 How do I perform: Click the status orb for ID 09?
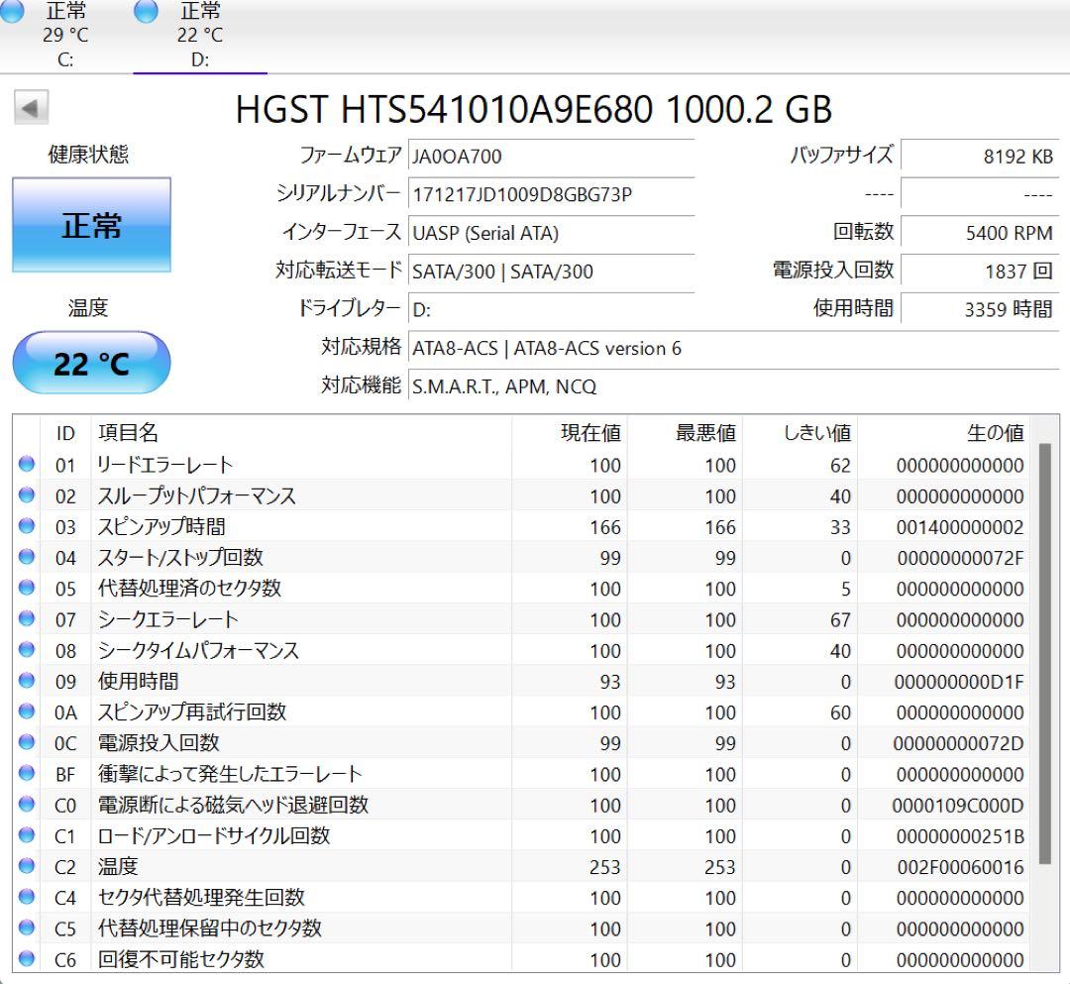coord(27,681)
